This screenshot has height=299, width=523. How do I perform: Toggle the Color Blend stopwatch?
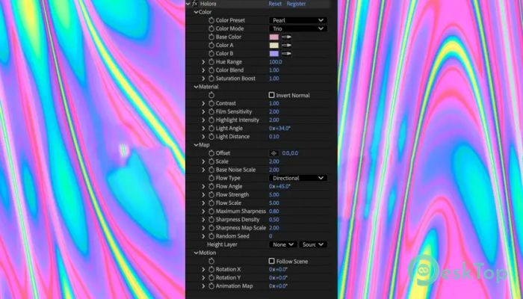(211, 70)
